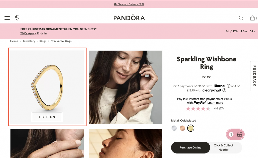Screen dimensions: 258x158
Task: Select the gold plated metal option
Action: click(x=191, y=128)
